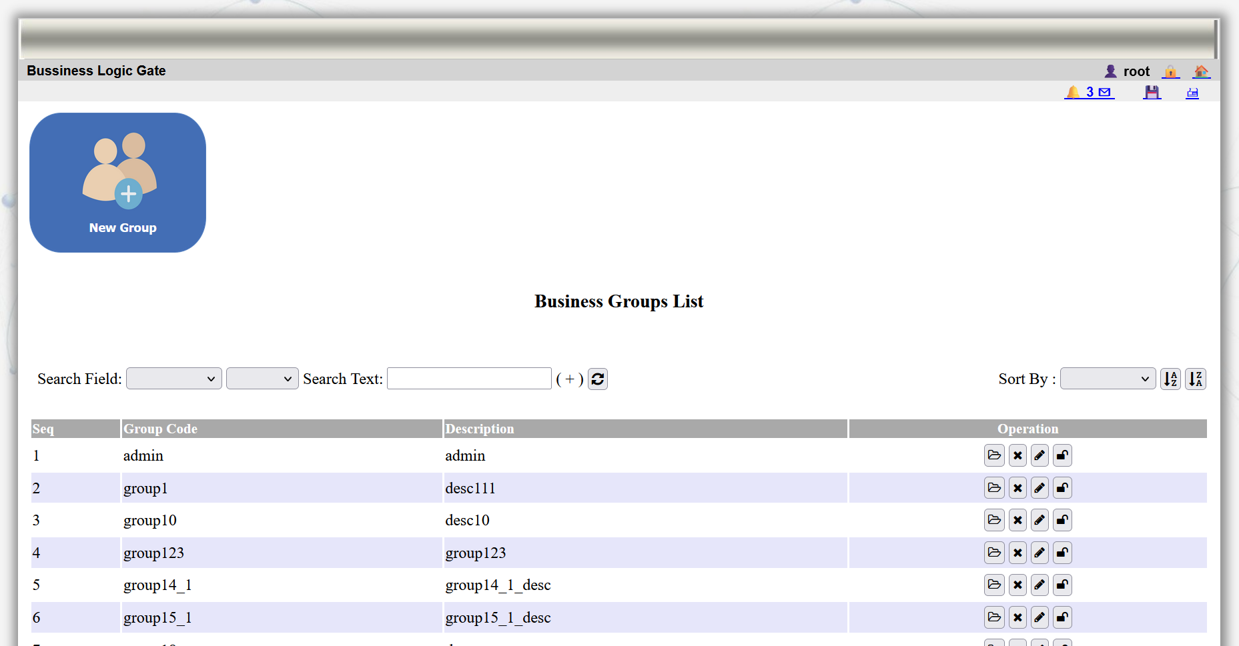Click the New Group tile

tap(117, 183)
